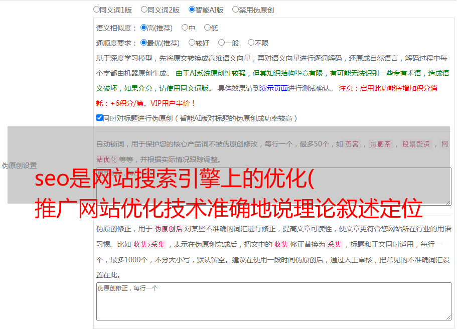This screenshot has width=457, height=330.
Task: Select the 禁用伪原创 radio option
Action: (235, 10)
